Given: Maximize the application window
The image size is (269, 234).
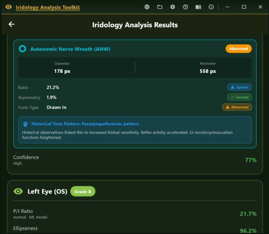Looking at the screenshot, I should (x=244, y=7).
